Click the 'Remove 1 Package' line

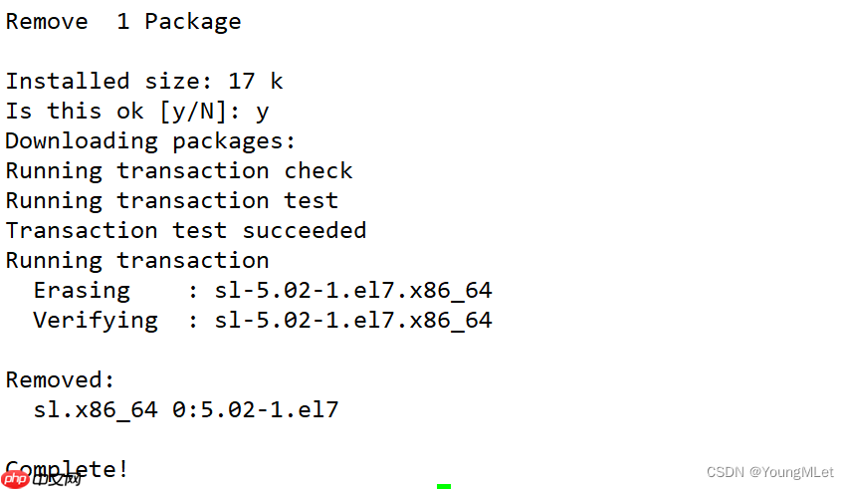[122, 21]
